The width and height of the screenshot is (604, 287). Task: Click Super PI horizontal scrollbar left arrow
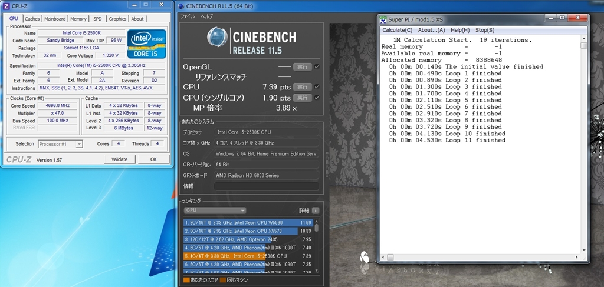click(x=382, y=256)
